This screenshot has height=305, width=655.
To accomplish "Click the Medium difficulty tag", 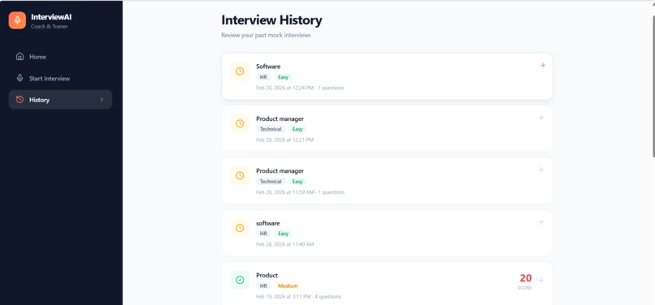I will [288, 286].
